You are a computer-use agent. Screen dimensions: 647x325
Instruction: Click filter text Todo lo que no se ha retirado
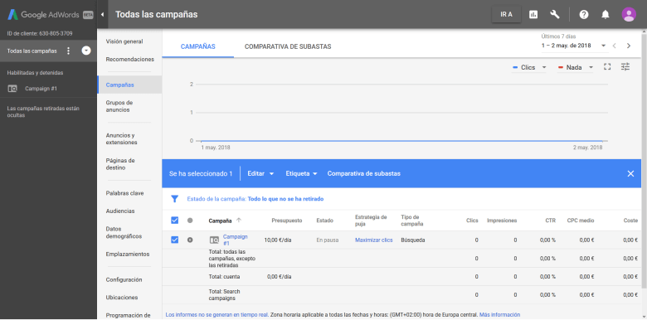point(285,199)
